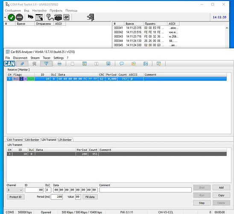The width and height of the screenshot is (234, 214).
Task: Click the save floppy disk icon
Action: pyautogui.click(x=146, y=64)
